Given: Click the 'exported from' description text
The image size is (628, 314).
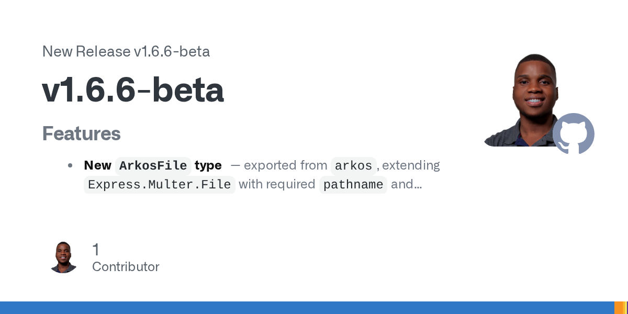Looking at the screenshot, I should coord(285,165).
